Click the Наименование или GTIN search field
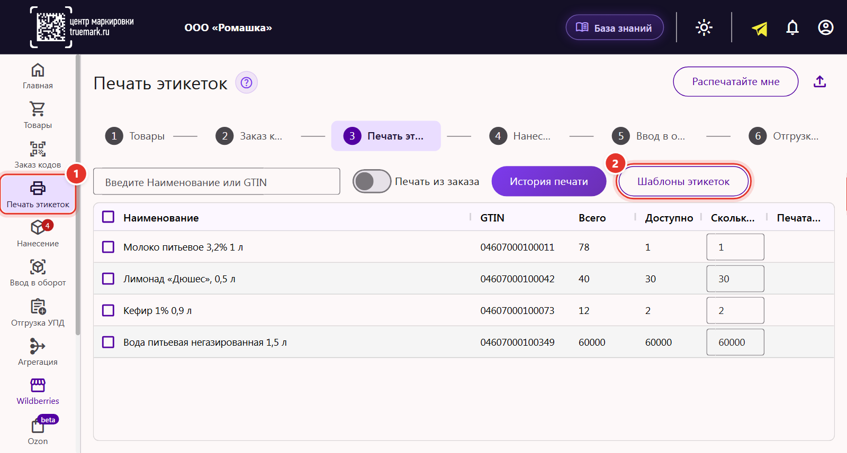 coord(217,181)
